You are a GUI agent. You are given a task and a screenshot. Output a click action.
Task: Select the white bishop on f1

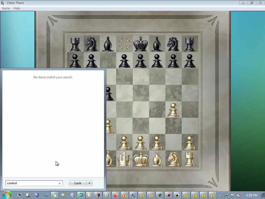tap(157, 159)
